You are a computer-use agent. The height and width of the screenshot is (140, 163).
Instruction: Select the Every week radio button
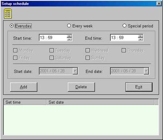point(69,26)
